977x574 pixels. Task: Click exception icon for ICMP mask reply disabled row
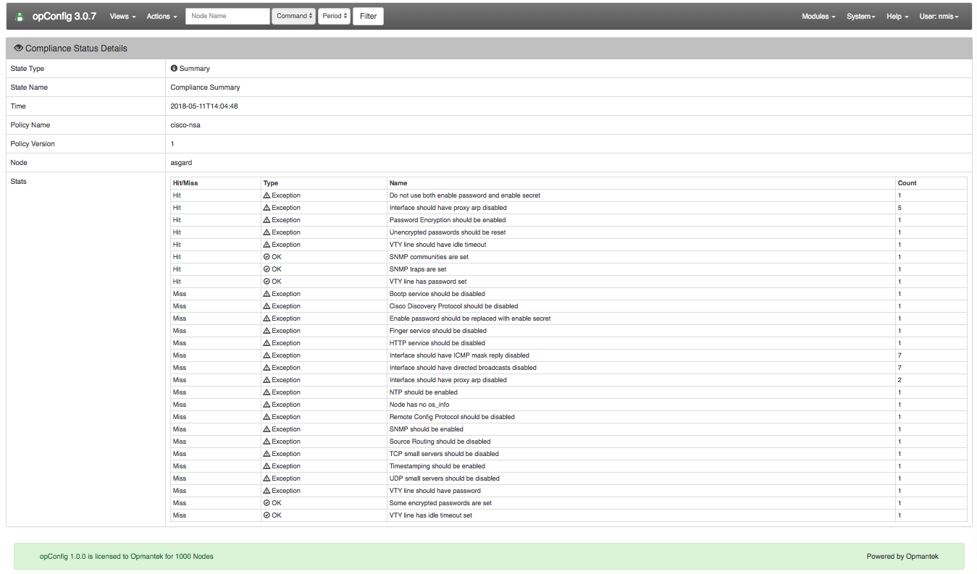coord(267,355)
